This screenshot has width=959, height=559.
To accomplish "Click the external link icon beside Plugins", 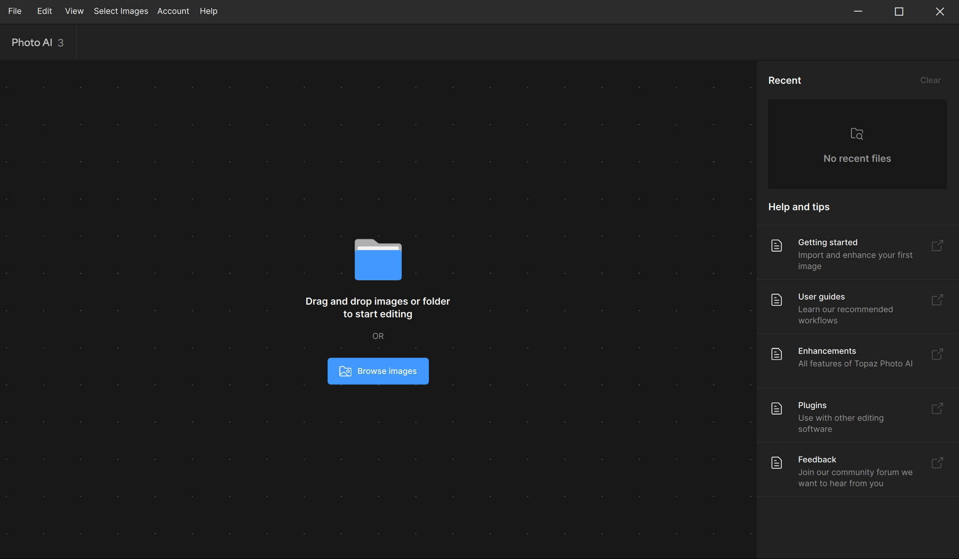I will coord(937,409).
